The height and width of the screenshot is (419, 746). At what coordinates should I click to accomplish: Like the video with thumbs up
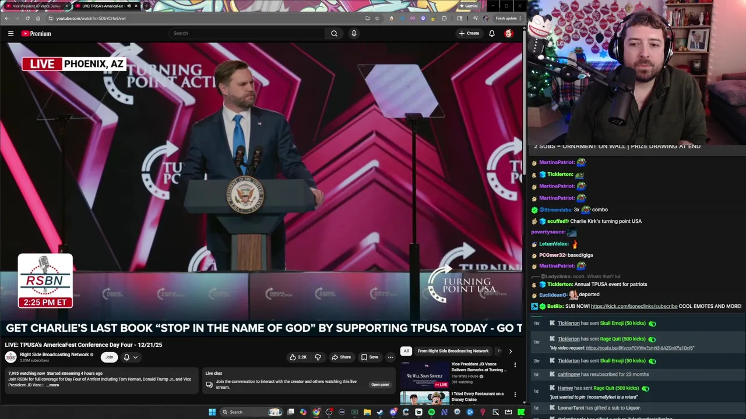tap(298, 357)
